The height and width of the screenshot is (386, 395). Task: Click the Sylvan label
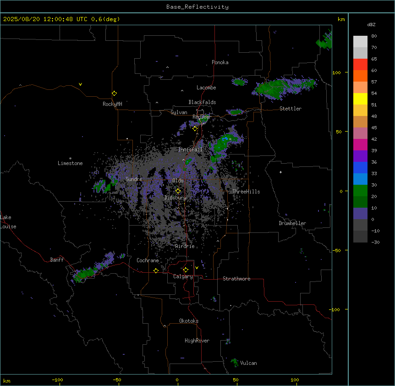click(x=179, y=112)
